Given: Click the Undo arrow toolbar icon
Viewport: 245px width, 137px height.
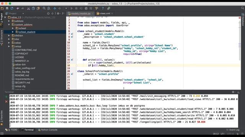Looking at the screenshot, I should point(18,8).
